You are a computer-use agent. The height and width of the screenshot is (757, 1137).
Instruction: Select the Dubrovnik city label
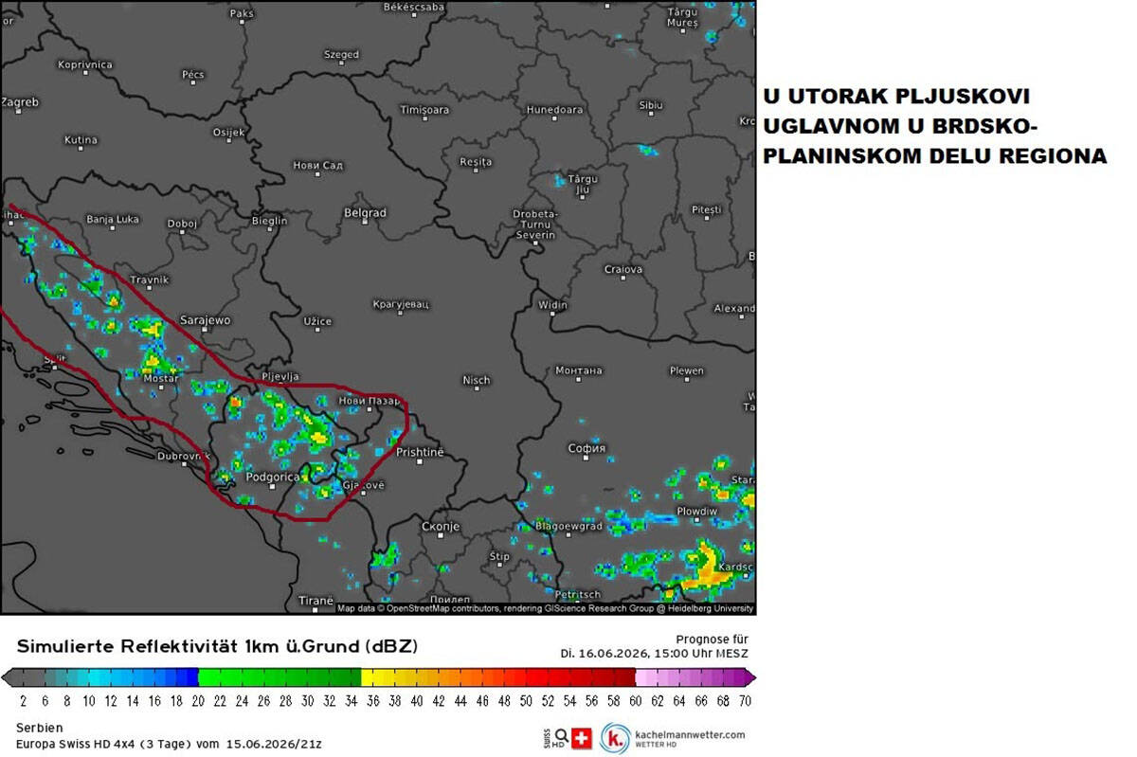[x=184, y=456]
